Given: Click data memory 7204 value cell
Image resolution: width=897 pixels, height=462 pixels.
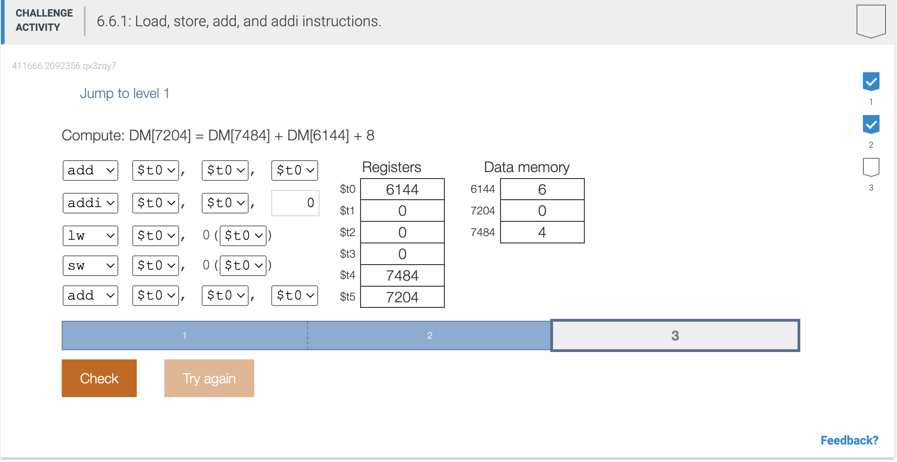Looking at the screenshot, I should [x=542, y=211].
